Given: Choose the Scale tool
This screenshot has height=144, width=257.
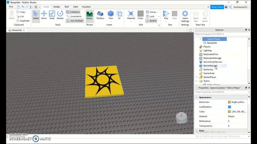Looking at the screenshot, I should click(52, 15).
